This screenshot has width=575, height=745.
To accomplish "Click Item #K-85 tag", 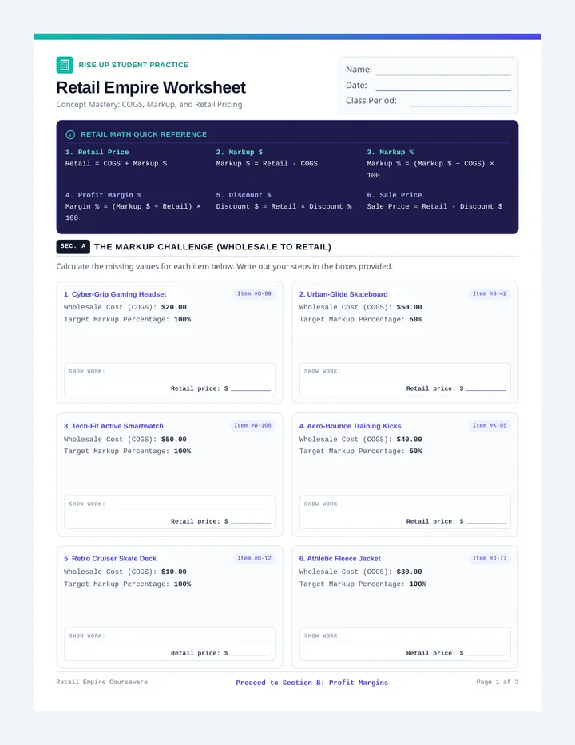I will (x=490, y=425).
